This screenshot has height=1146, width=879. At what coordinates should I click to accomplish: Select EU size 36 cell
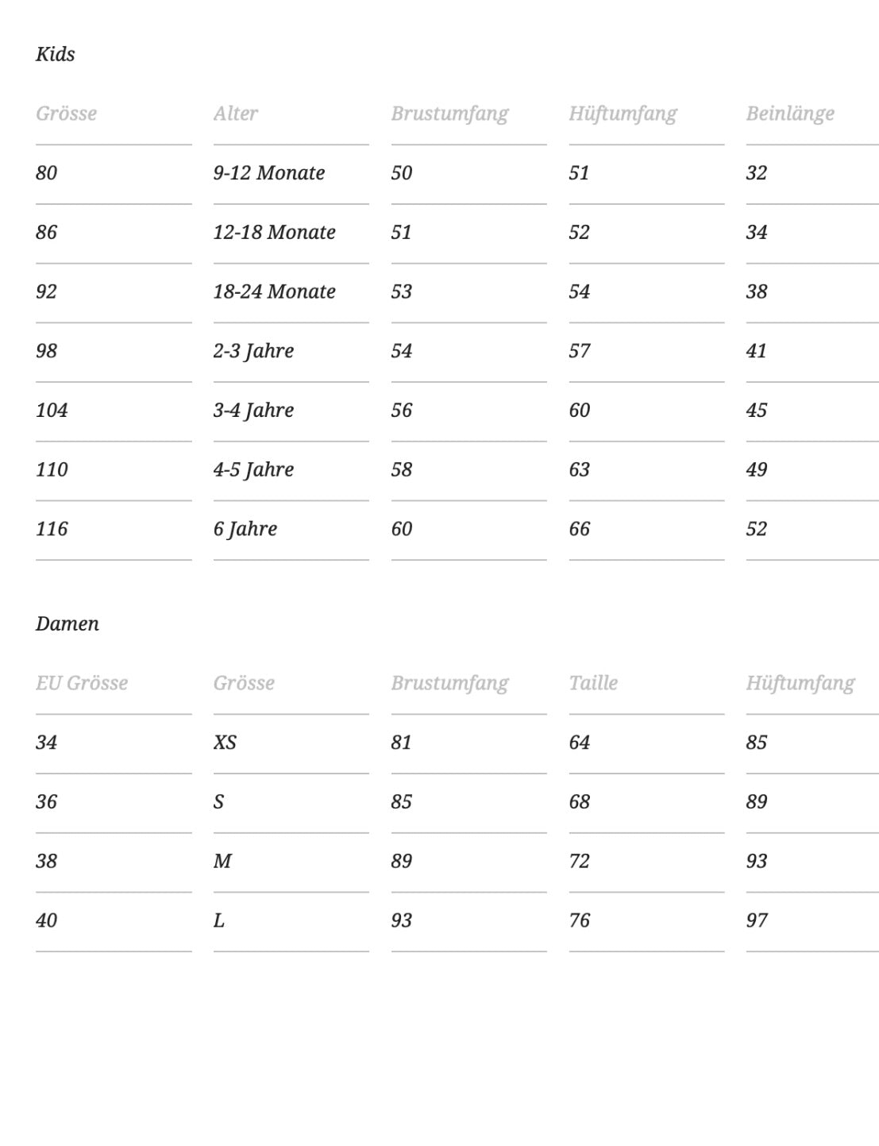coord(47,802)
